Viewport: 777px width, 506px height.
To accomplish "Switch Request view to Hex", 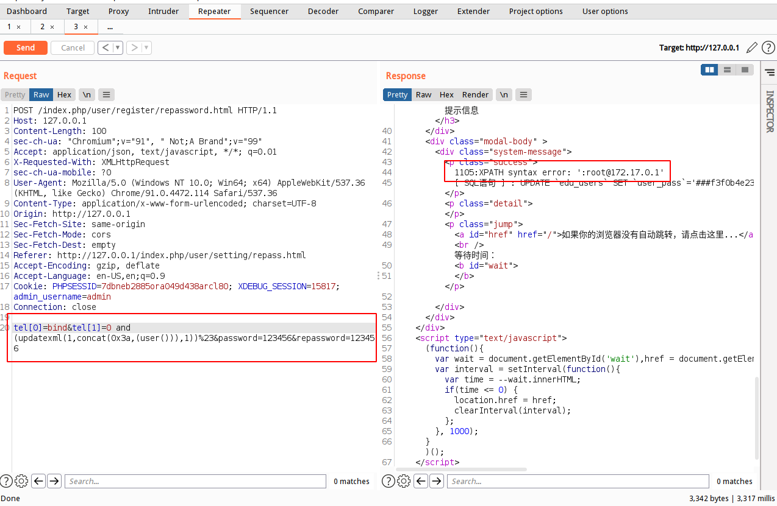I will click(65, 94).
